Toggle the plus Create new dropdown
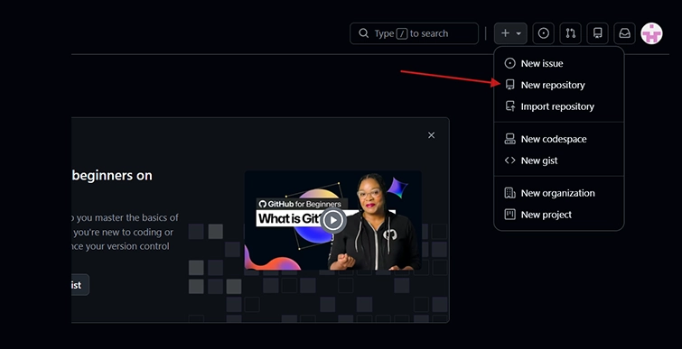Image resolution: width=682 pixels, height=349 pixels. pyautogui.click(x=510, y=33)
